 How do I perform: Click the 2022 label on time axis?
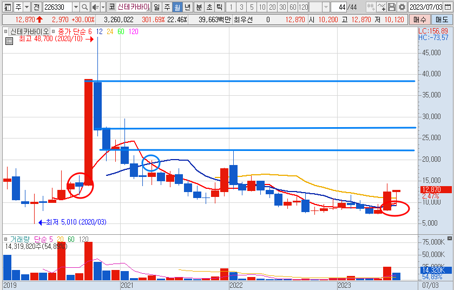click(x=236, y=285)
